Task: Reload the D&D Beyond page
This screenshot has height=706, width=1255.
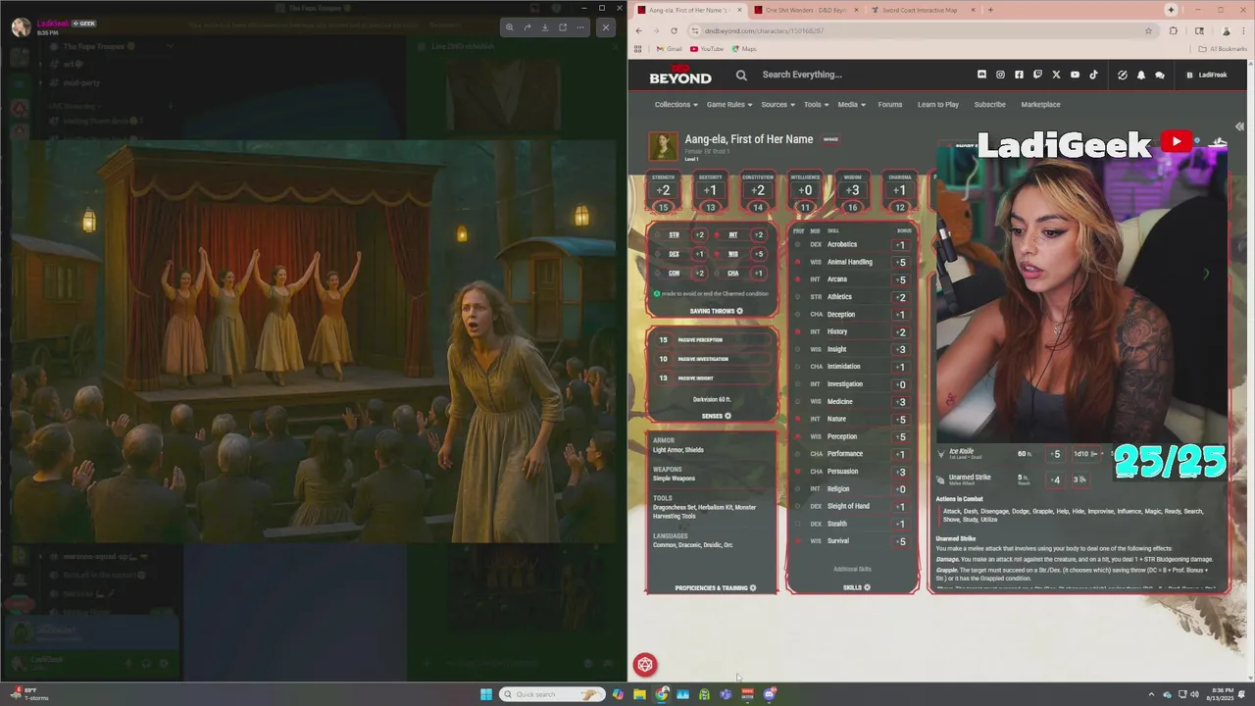Action: tap(674, 30)
